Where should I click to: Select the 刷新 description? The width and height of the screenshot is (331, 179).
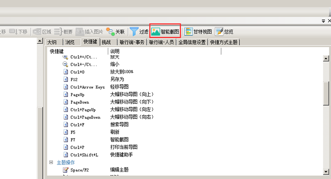(x=115, y=132)
